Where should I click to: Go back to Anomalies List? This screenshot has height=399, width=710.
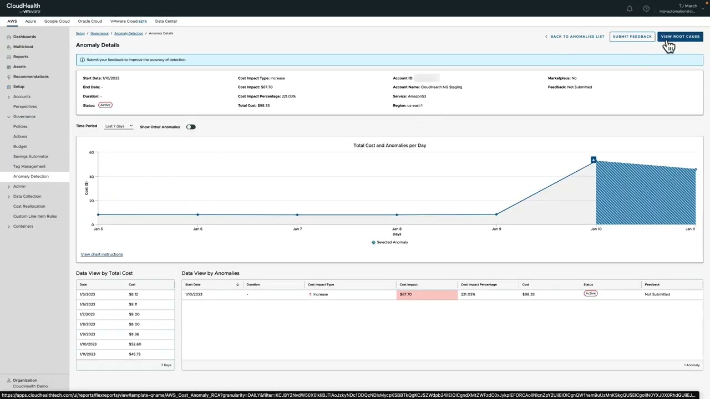tap(575, 37)
